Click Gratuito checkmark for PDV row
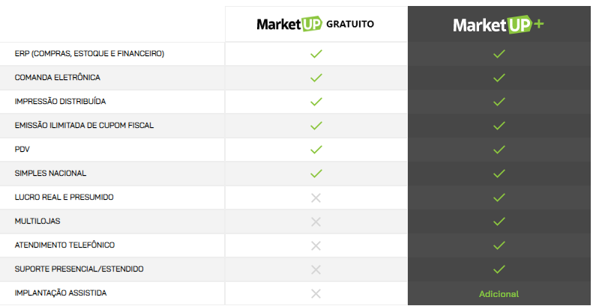596x306 pixels. pyautogui.click(x=316, y=150)
